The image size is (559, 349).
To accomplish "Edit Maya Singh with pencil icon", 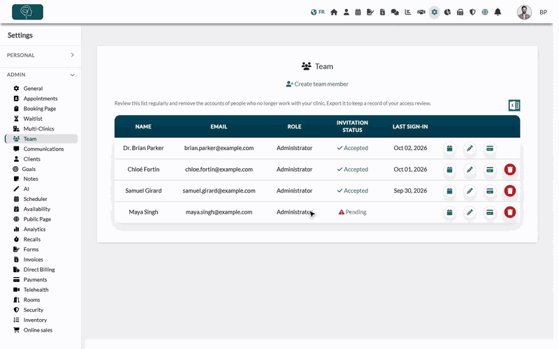I will point(470,213).
